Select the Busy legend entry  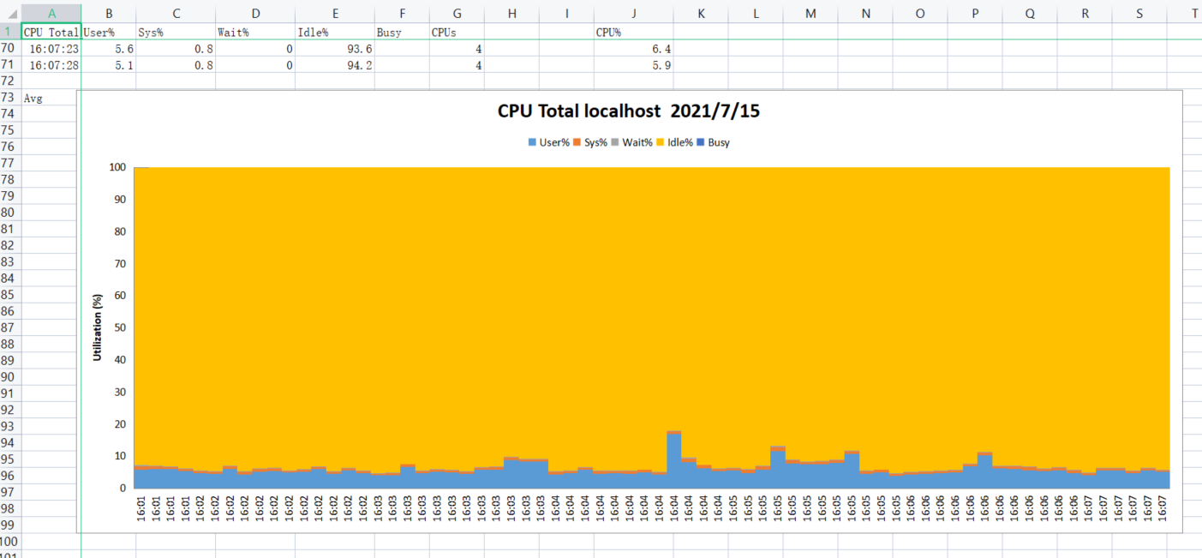click(714, 143)
